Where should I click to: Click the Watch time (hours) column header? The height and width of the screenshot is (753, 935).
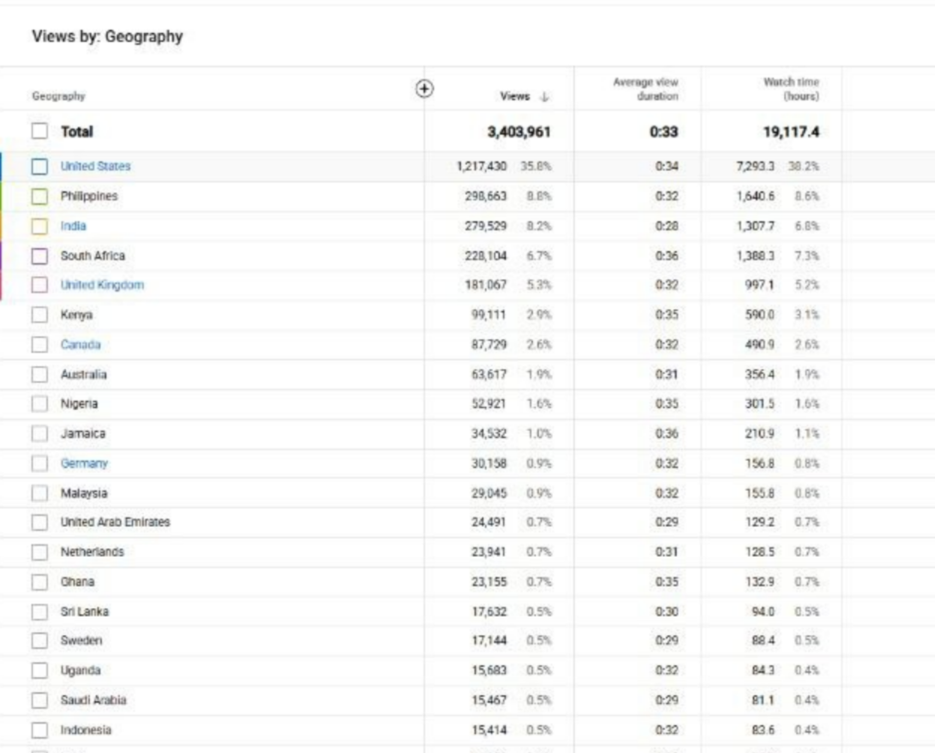pyautogui.click(x=791, y=89)
